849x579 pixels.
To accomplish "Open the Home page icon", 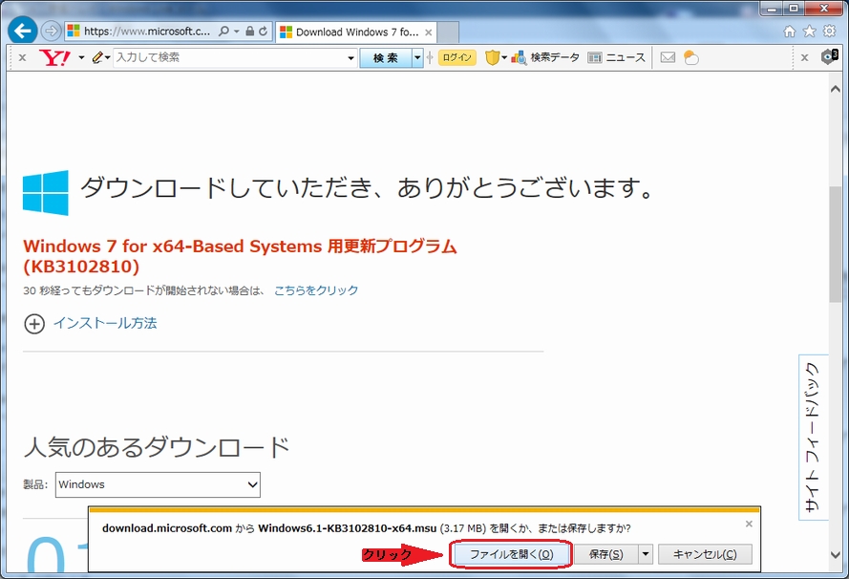I will click(x=790, y=32).
